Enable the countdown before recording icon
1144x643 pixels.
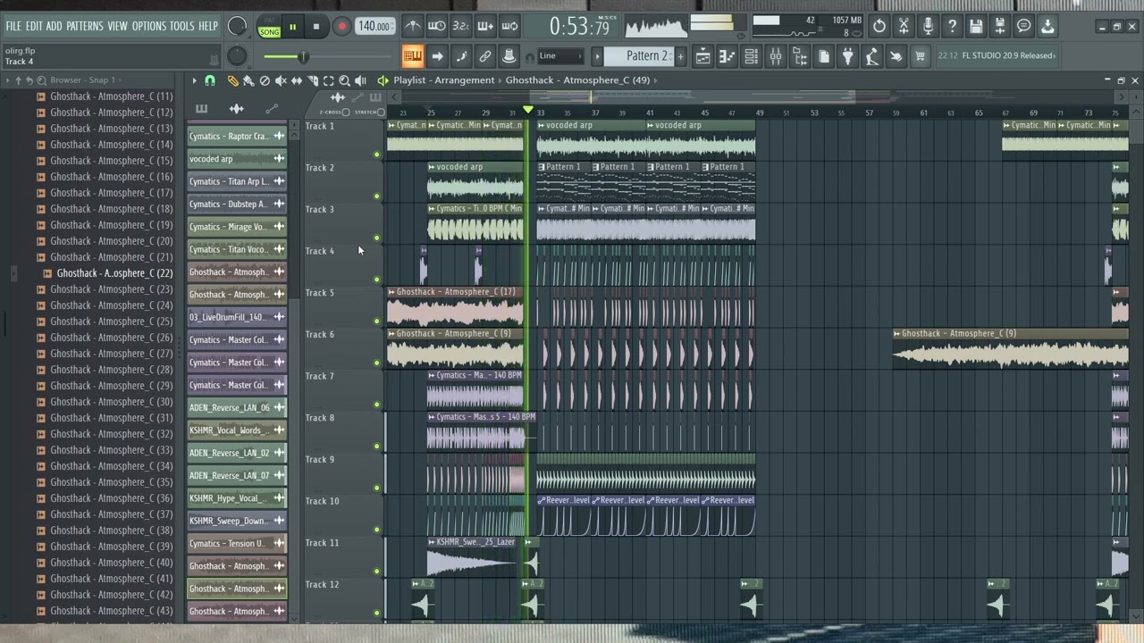click(x=460, y=26)
